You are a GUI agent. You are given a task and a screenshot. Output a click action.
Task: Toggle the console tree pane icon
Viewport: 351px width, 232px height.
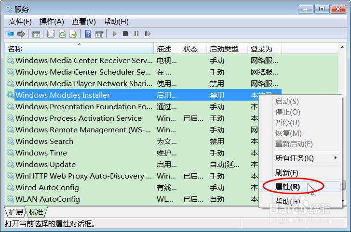[x=36, y=34]
